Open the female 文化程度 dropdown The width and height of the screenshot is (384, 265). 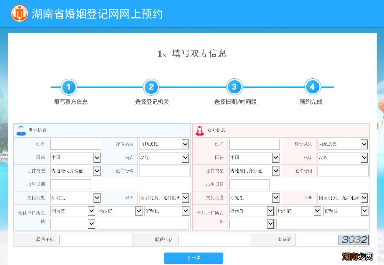point(276,198)
